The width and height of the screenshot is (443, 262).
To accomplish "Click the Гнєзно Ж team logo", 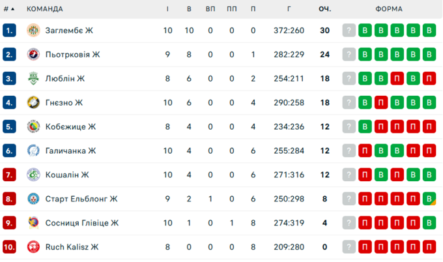I will click(34, 102).
